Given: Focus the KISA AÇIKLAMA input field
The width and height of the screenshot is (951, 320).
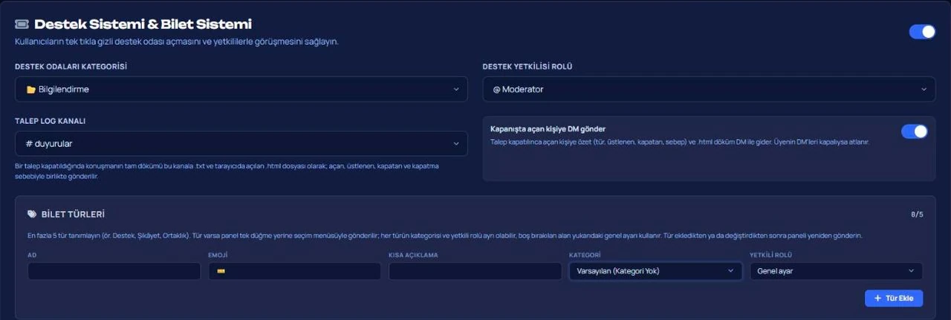Looking at the screenshot, I should tap(475, 271).
